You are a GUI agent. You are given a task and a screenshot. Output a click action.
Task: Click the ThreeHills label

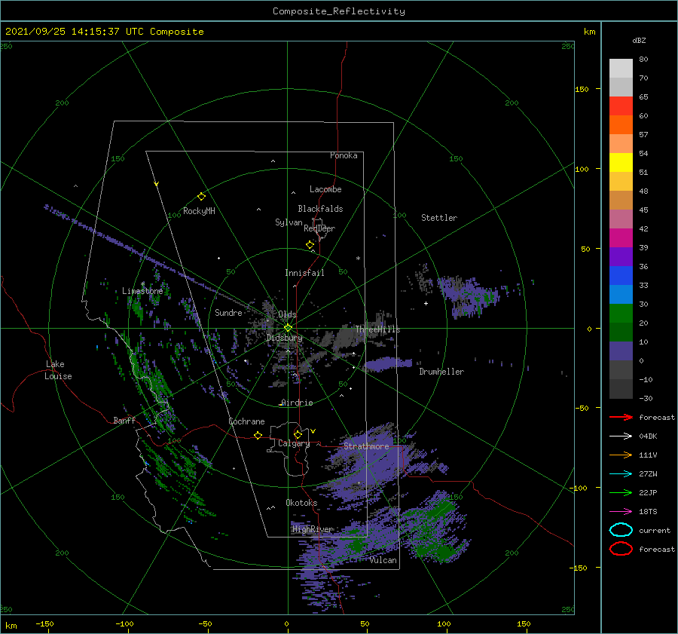(378, 329)
